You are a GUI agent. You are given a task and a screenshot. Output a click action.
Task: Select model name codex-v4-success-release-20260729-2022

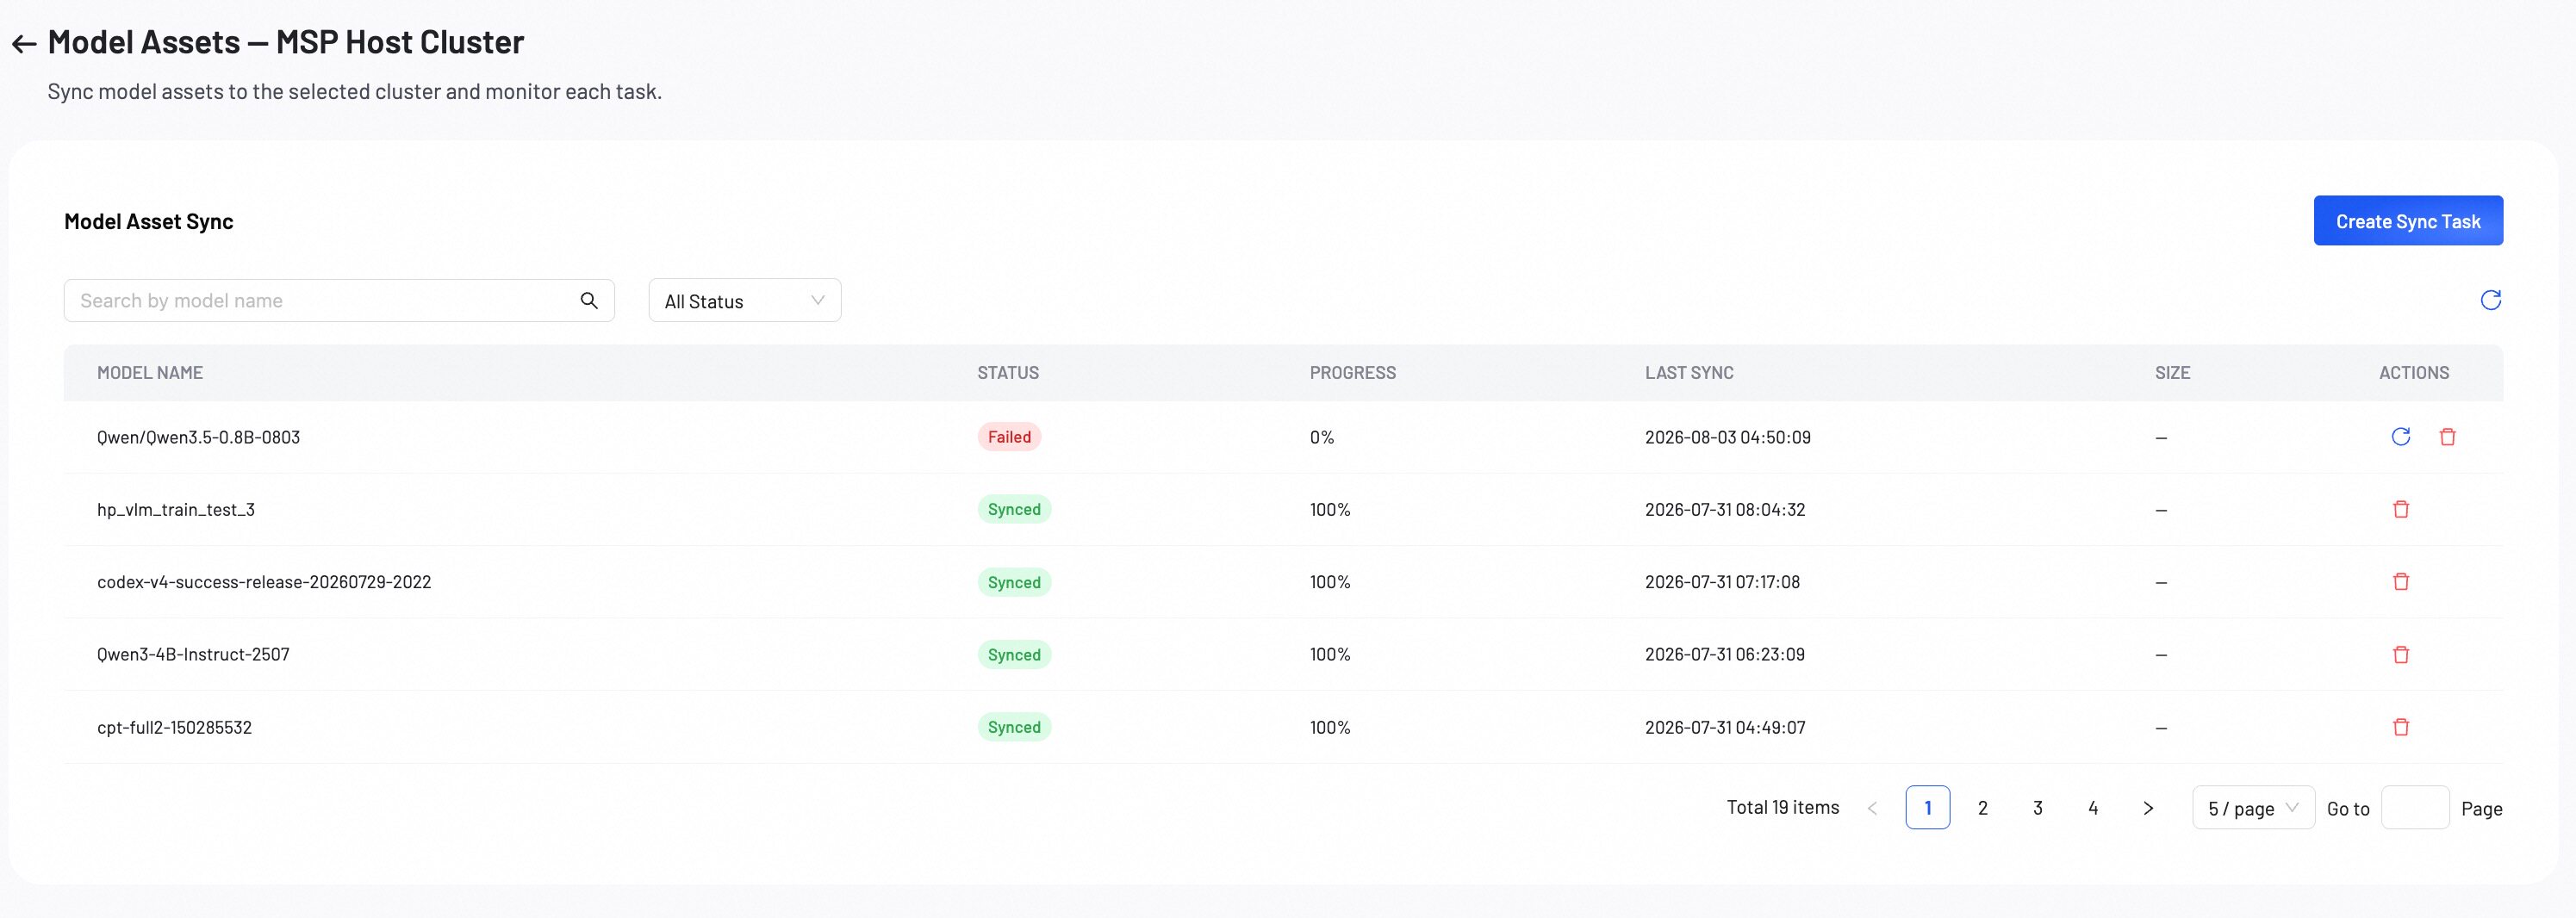[264, 582]
